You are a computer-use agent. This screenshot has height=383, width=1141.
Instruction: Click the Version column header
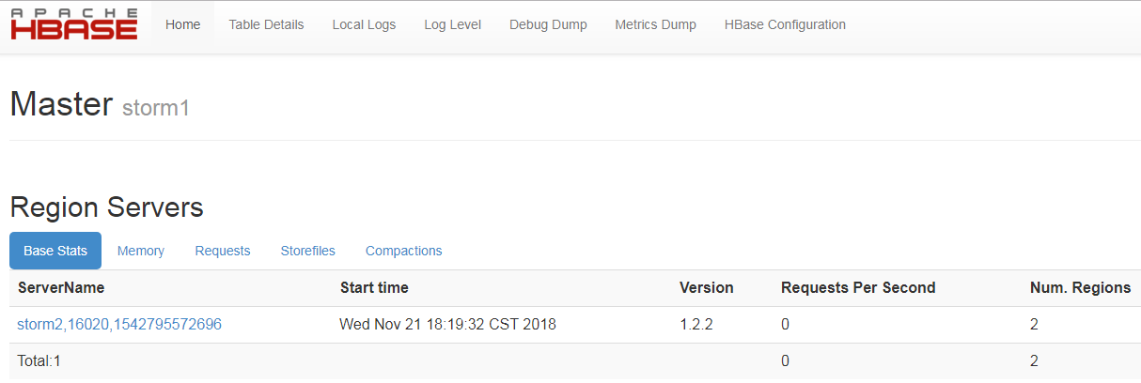click(706, 288)
